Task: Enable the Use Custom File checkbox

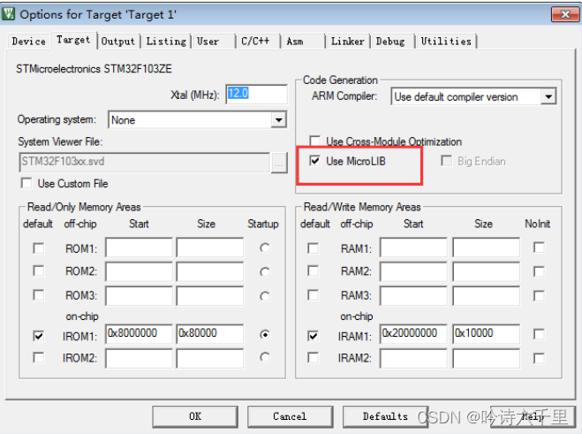Action: coord(26,183)
